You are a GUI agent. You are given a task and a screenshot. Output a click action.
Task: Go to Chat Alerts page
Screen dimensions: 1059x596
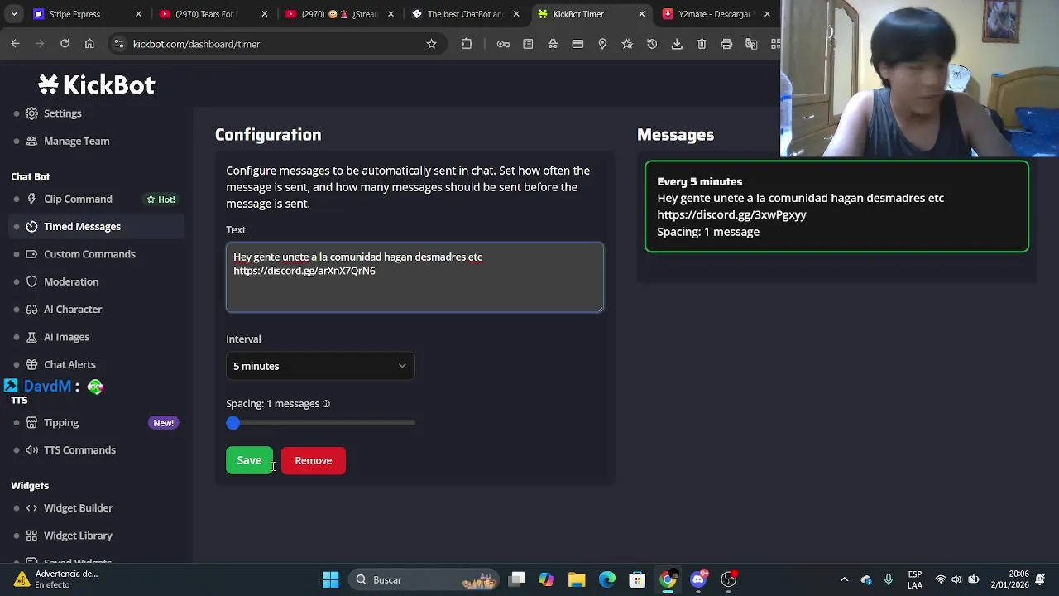pyautogui.click(x=69, y=364)
